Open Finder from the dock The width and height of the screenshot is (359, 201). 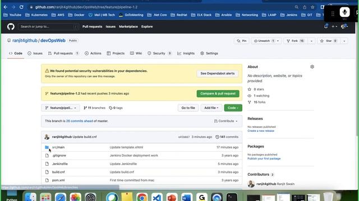click(30, 197)
